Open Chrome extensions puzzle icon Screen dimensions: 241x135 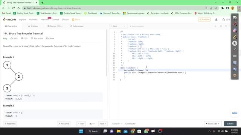[223, 8]
